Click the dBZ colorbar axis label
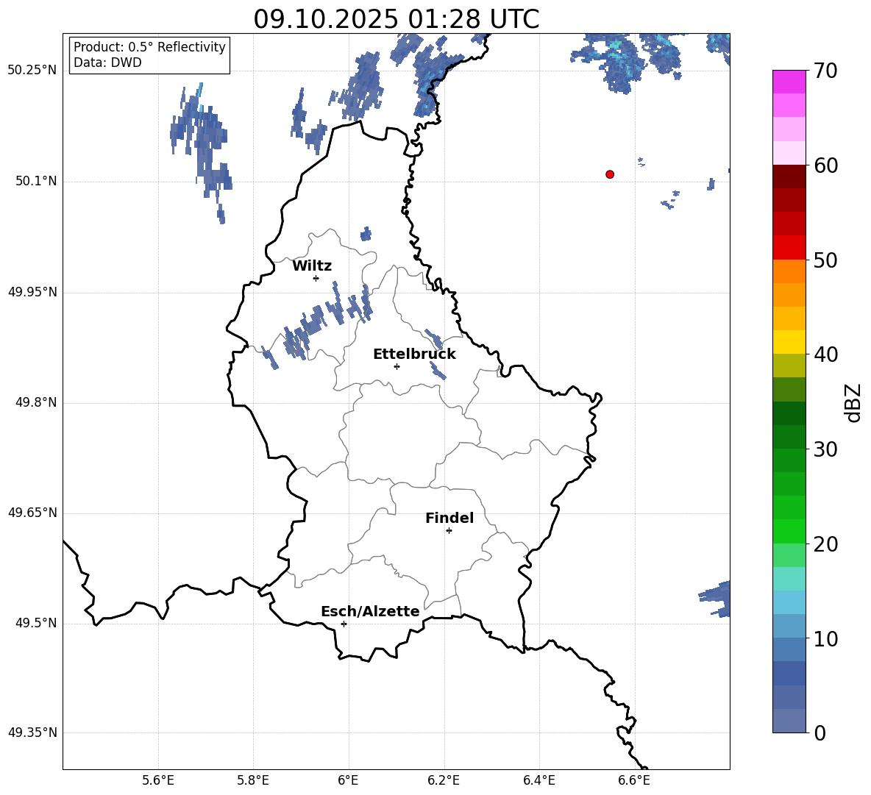 852,402
